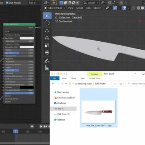This screenshot has width=145, height=145.
Task: Select the Cursor tool in viewport toolbar
Action: click(47, 23)
